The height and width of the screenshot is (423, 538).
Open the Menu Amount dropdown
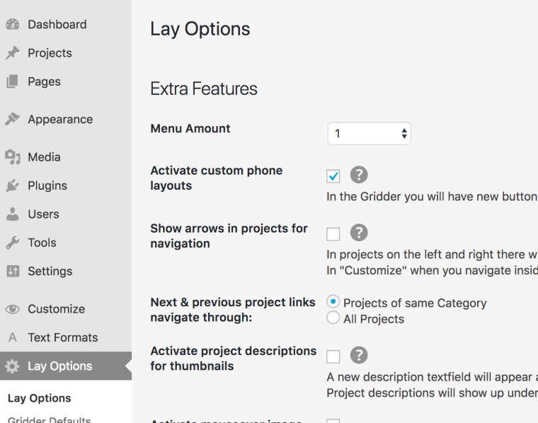click(x=369, y=134)
